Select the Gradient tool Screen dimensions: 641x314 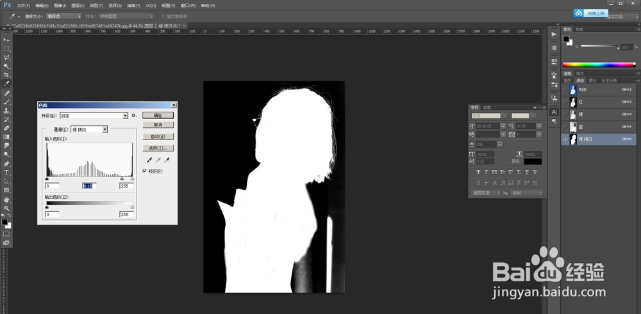6,137
